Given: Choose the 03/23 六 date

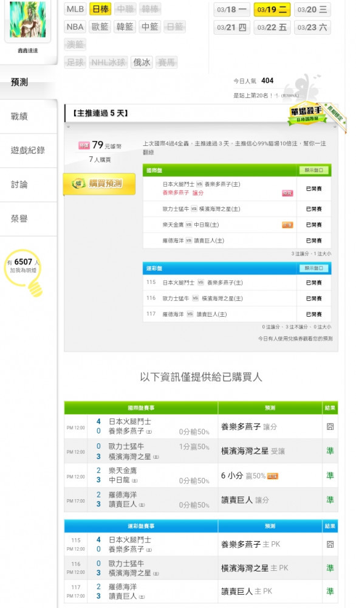Looking at the screenshot, I should click(312, 27).
